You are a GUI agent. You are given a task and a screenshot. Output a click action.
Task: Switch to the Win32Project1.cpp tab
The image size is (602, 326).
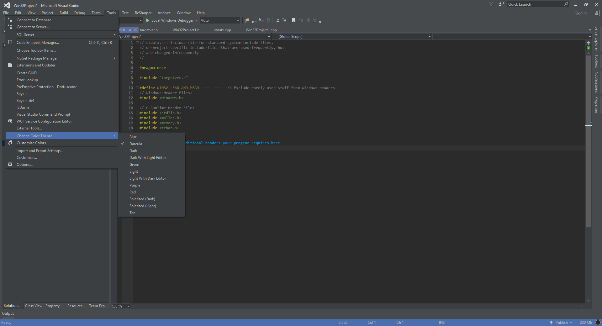point(261,30)
